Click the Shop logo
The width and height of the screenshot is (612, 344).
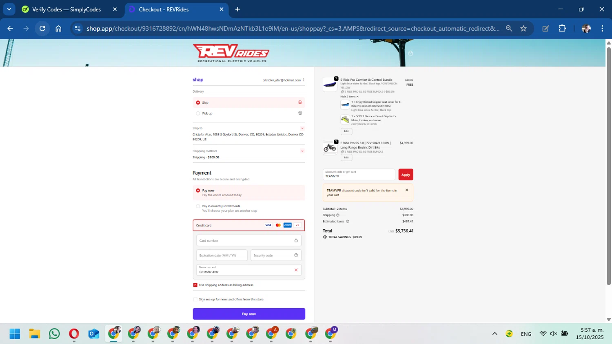coord(198,80)
